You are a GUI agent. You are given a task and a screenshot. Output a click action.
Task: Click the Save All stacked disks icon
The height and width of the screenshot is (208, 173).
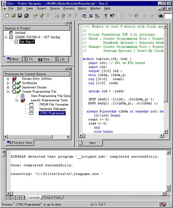pyautogui.click(x=26, y=16)
